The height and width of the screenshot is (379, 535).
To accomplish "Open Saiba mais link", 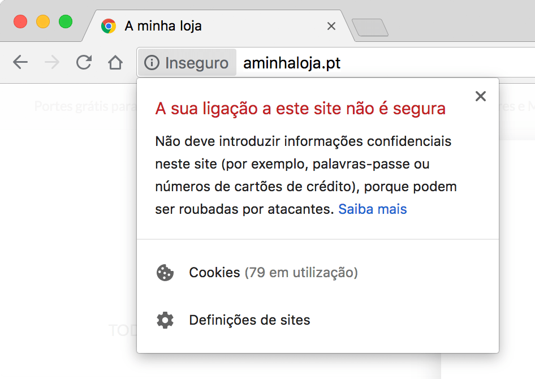I will pyautogui.click(x=372, y=209).
